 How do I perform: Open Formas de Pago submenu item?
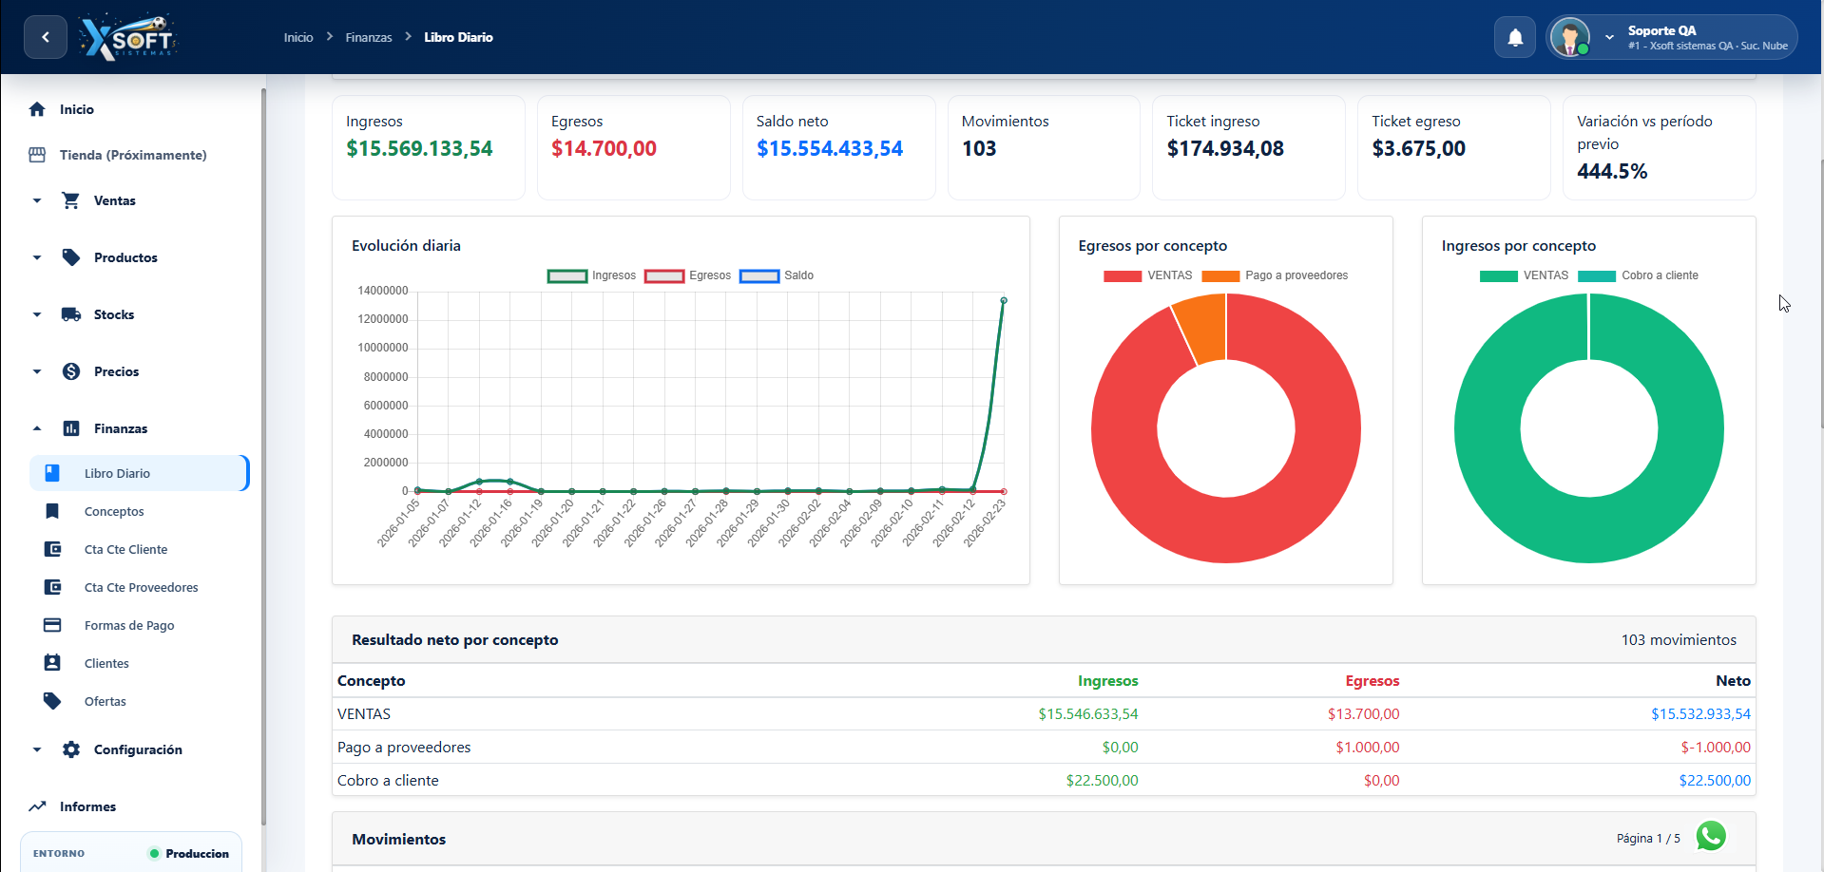tap(129, 625)
